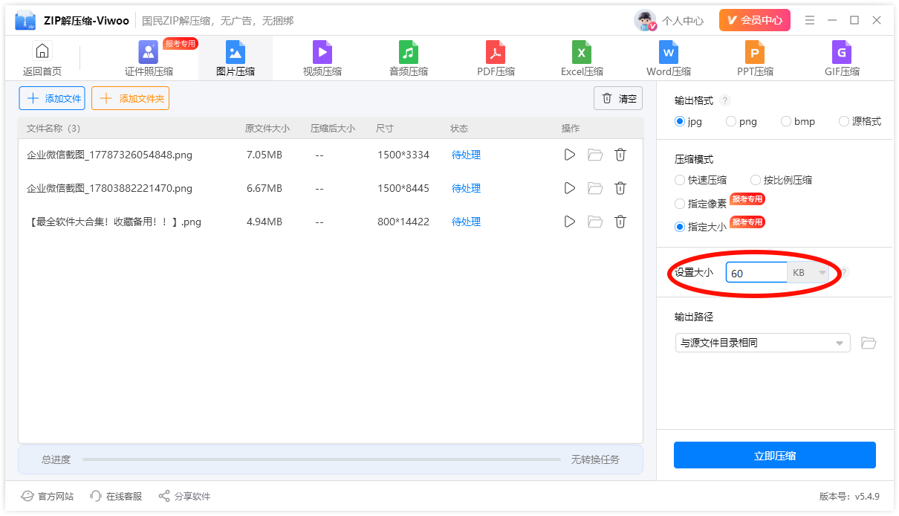Select bmp output format
The width and height of the screenshot is (899, 516).
pos(798,121)
